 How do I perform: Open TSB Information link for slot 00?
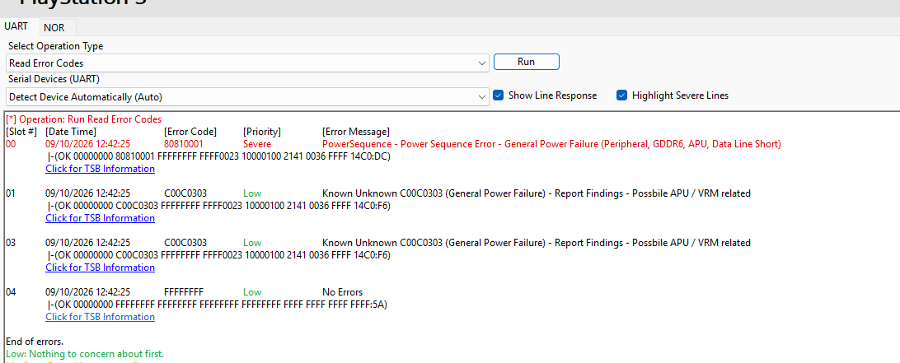(100, 169)
